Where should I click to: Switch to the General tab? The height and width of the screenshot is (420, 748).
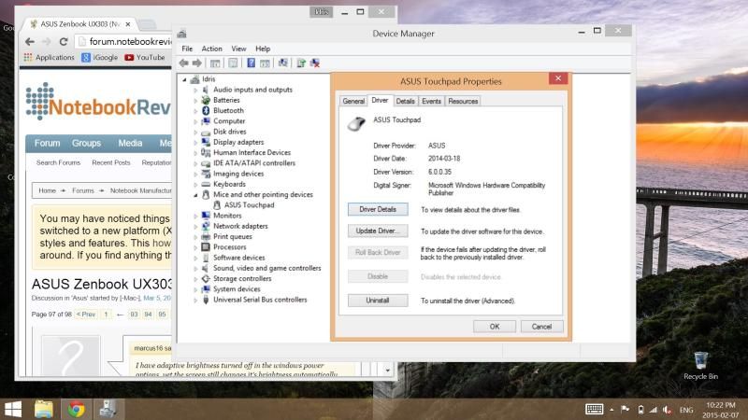(x=353, y=101)
